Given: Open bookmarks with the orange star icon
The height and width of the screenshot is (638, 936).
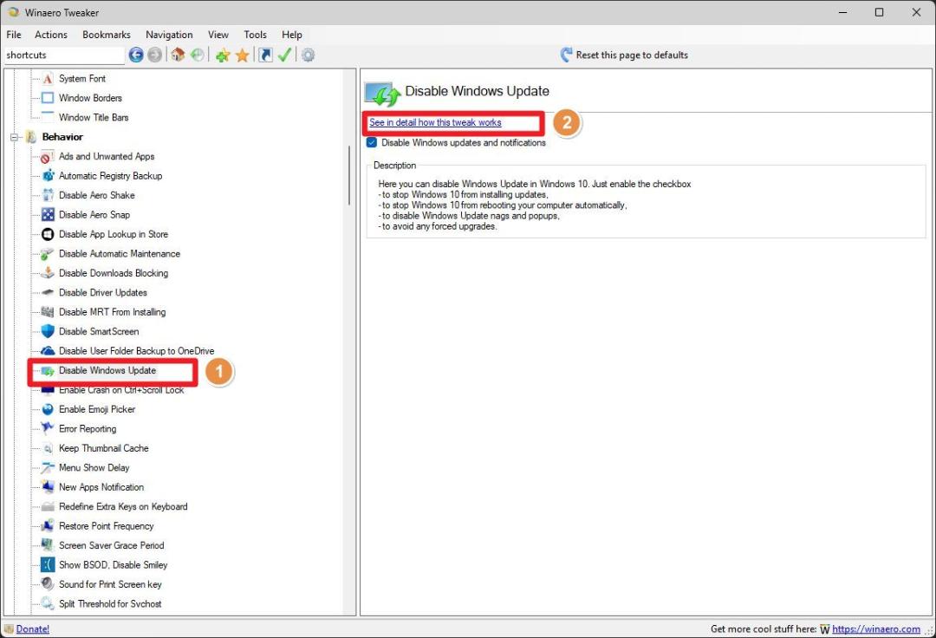Looking at the screenshot, I should (242, 55).
